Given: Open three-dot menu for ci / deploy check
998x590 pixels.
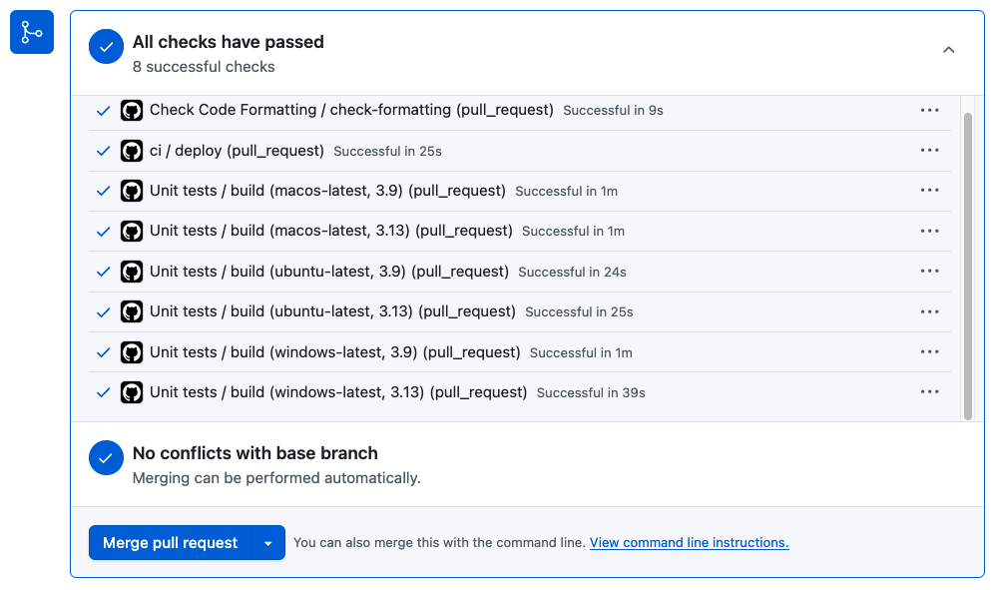Looking at the screenshot, I should pyautogui.click(x=929, y=150).
